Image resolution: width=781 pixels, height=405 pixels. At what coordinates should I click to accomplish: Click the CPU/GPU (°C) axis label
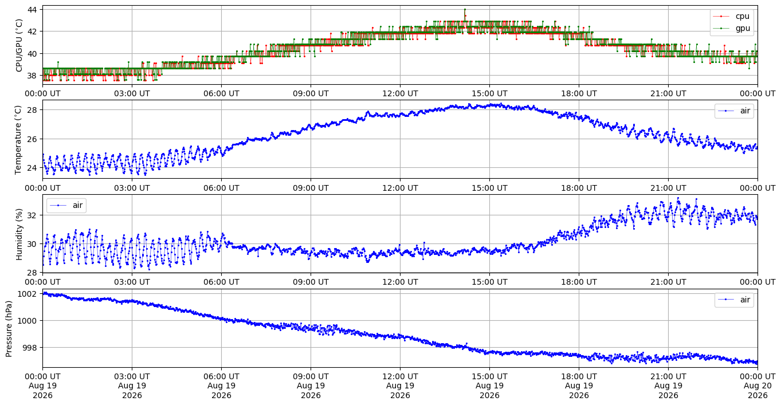19,45
